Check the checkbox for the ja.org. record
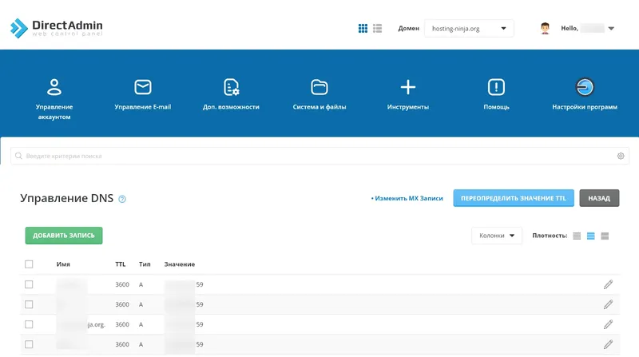This screenshot has height=357, width=639. point(29,324)
